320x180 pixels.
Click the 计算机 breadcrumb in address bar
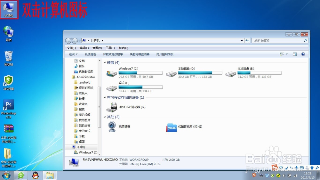click(x=95, y=41)
